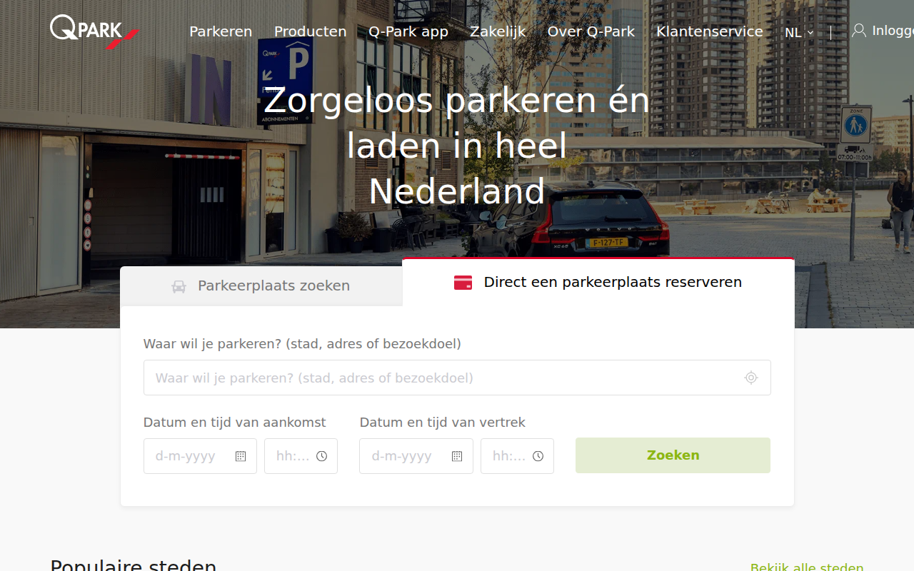Use current location target icon
The height and width of the screenshot is (571, 914).
[750, 378]
